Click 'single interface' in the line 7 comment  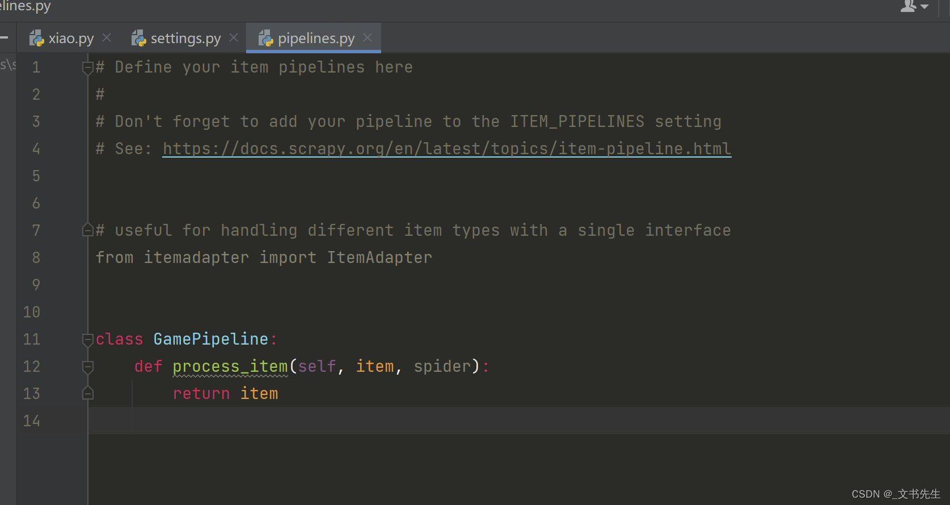pos(654,230)
